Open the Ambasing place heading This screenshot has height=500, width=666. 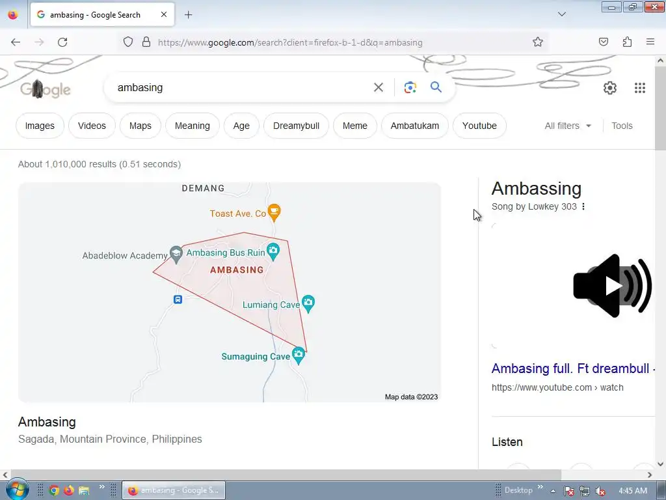47,422
